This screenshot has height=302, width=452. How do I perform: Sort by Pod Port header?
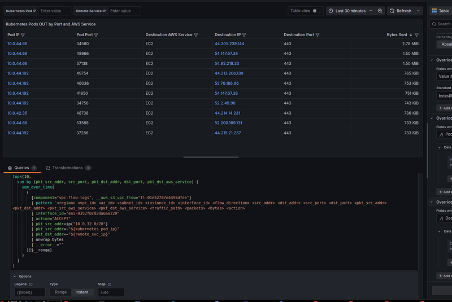(84, 35)
